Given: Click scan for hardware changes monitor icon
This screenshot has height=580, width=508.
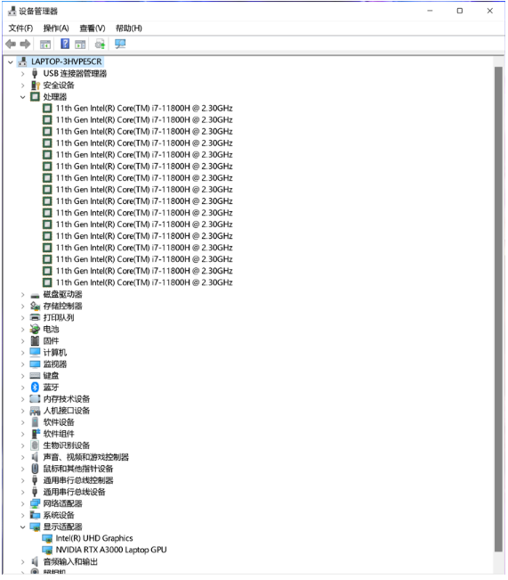Looking at the screenshot, I should (x=120, y=44).
